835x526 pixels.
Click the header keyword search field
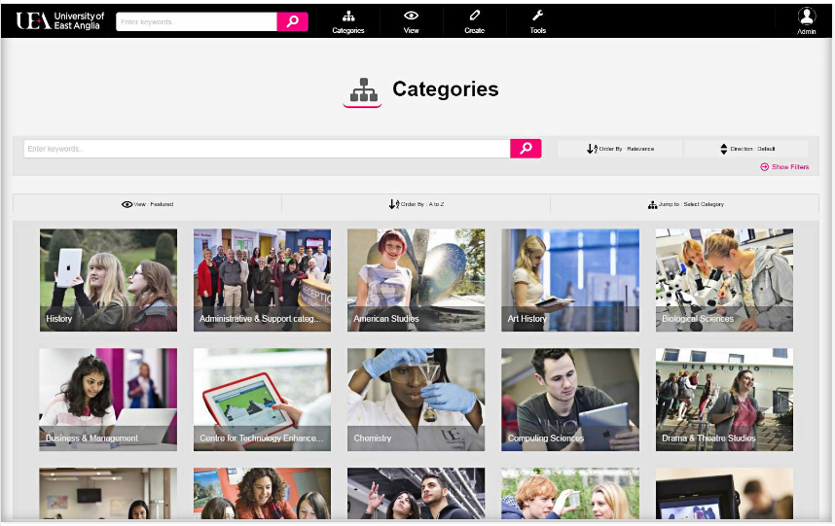[197, 21]
